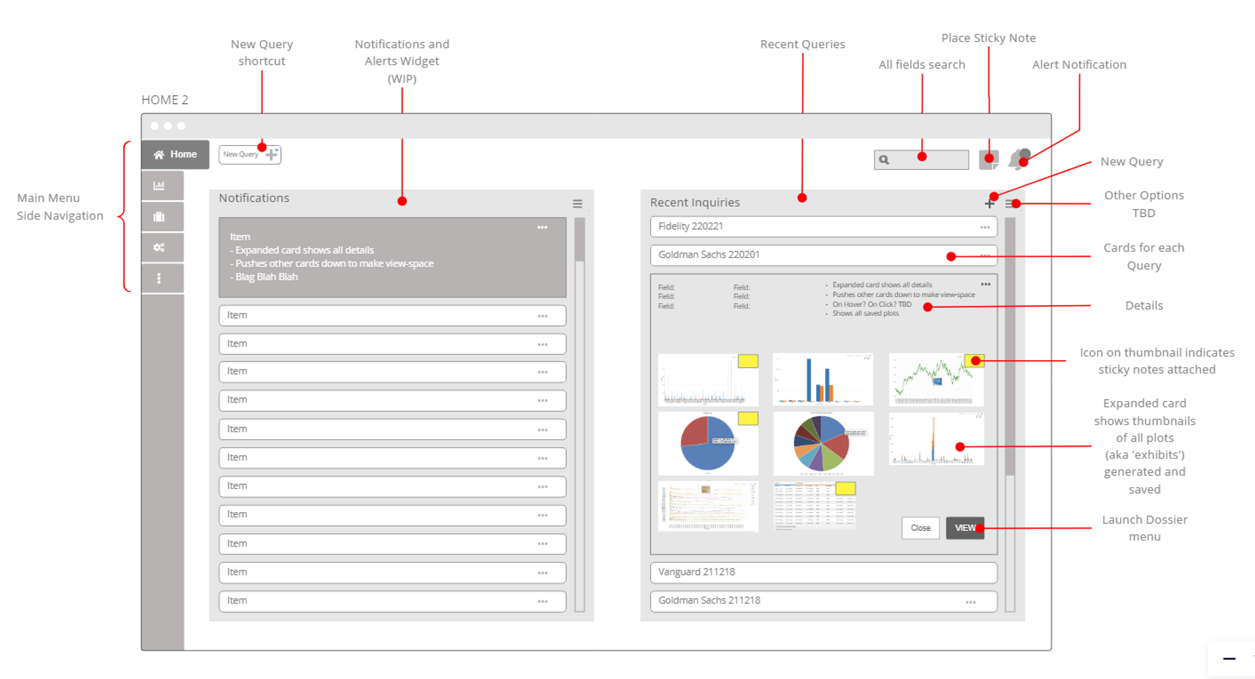
Task: Open ellipsis options of expanded notification item
Action: pos(542,227)
